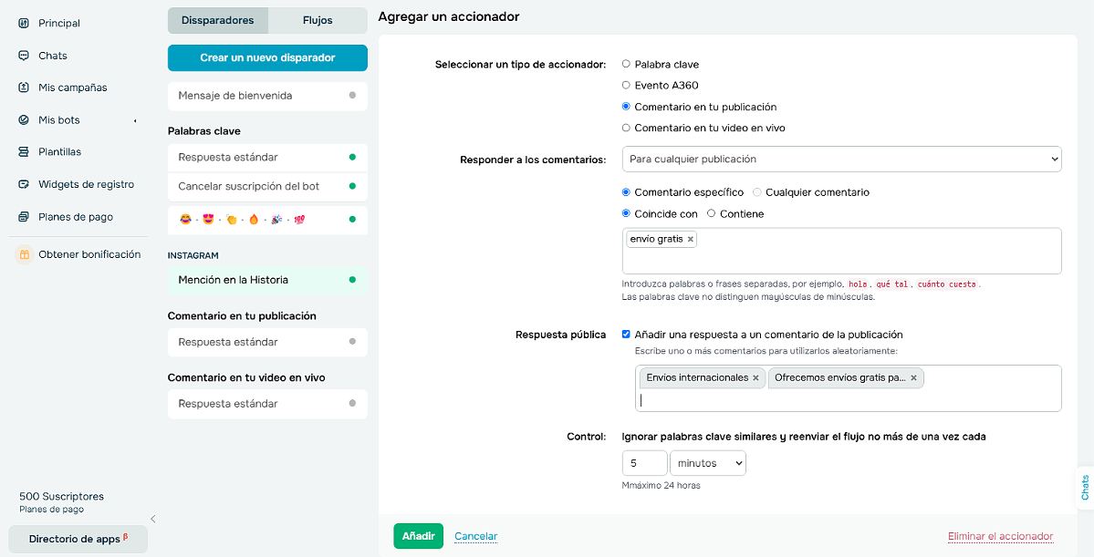Open the Principal section icon
Image resolution: width=1094 pixels, height=557 pixels.
click(x=22, y=22)
